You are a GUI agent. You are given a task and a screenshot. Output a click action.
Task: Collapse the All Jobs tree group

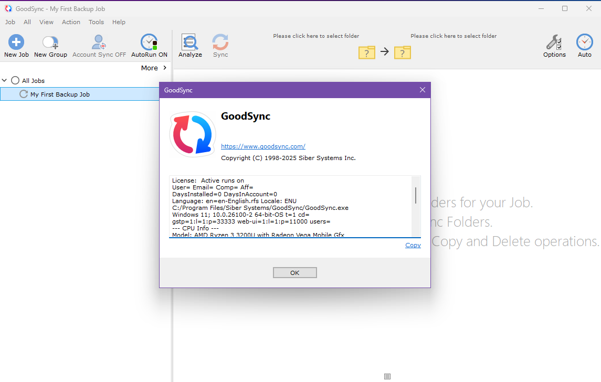click(5, 80)
